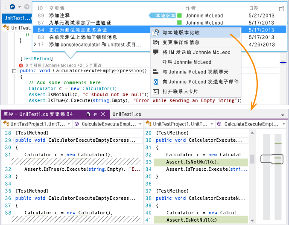
Task: Undock the changeset history popup
Action: (281, 9)
